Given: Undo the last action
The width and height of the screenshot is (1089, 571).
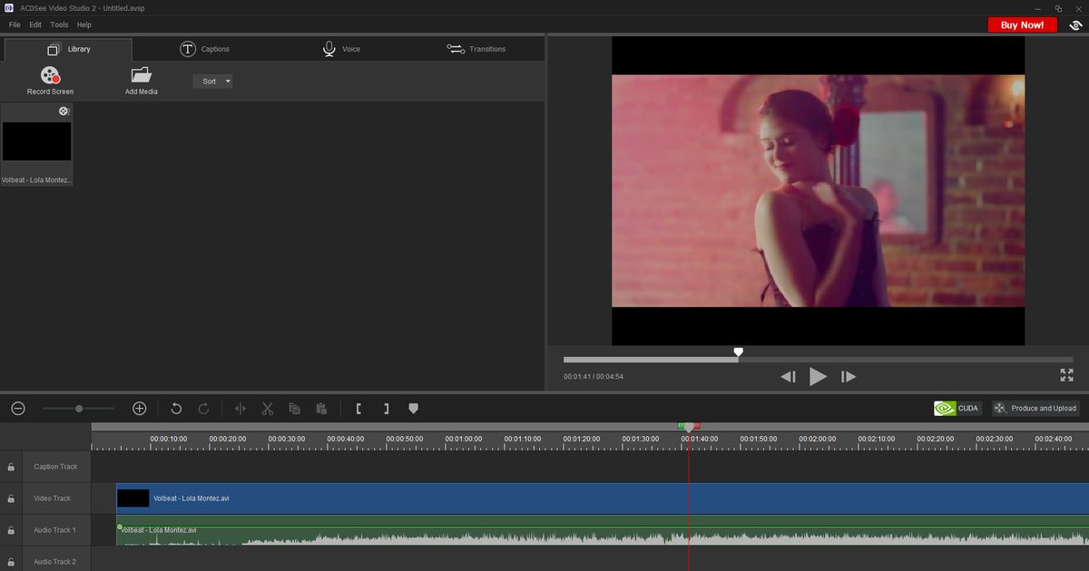Looking at the screenshot, I should point(176,409).
